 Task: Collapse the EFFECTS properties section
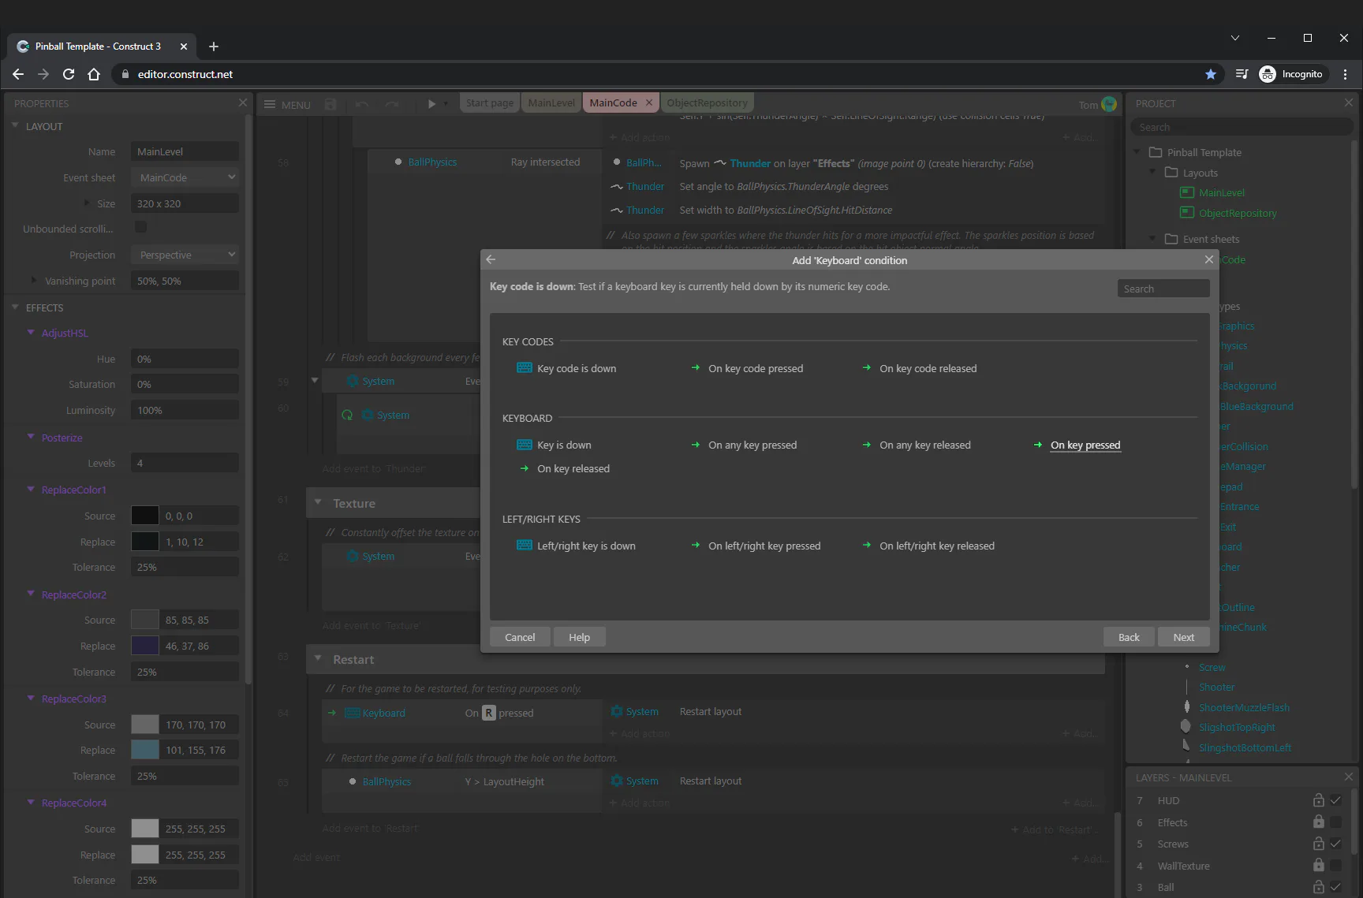tap(15, 307)
